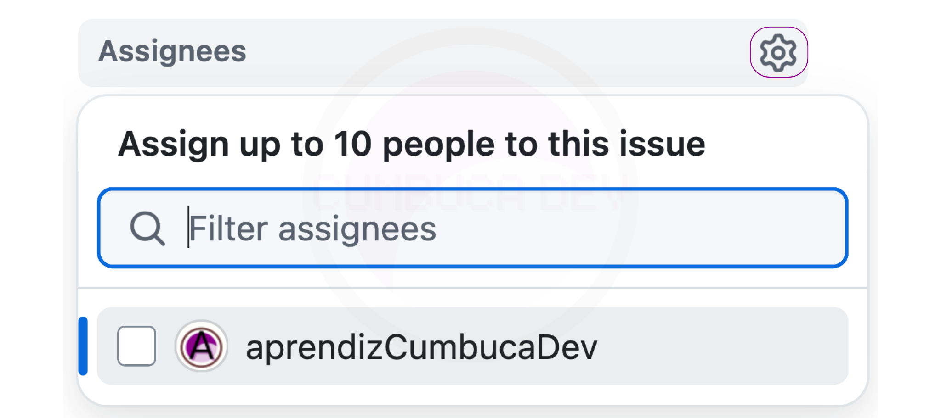Click the aprendizCumbucaDev avatar image
Viewport: 941px width, 418px height.
tap(201, 346)
